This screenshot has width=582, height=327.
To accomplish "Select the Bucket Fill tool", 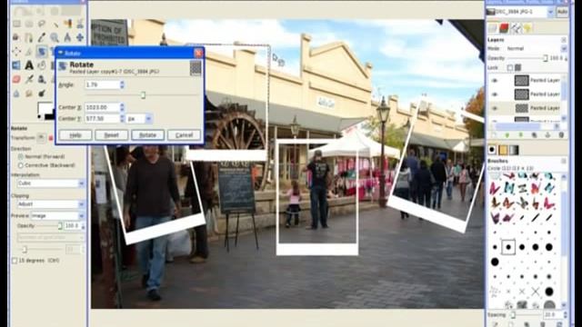I will [x=42, y=65].
